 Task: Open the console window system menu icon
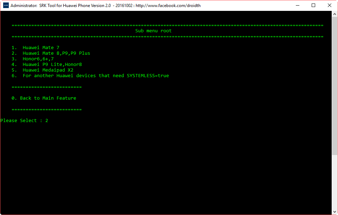pos(6,5)
